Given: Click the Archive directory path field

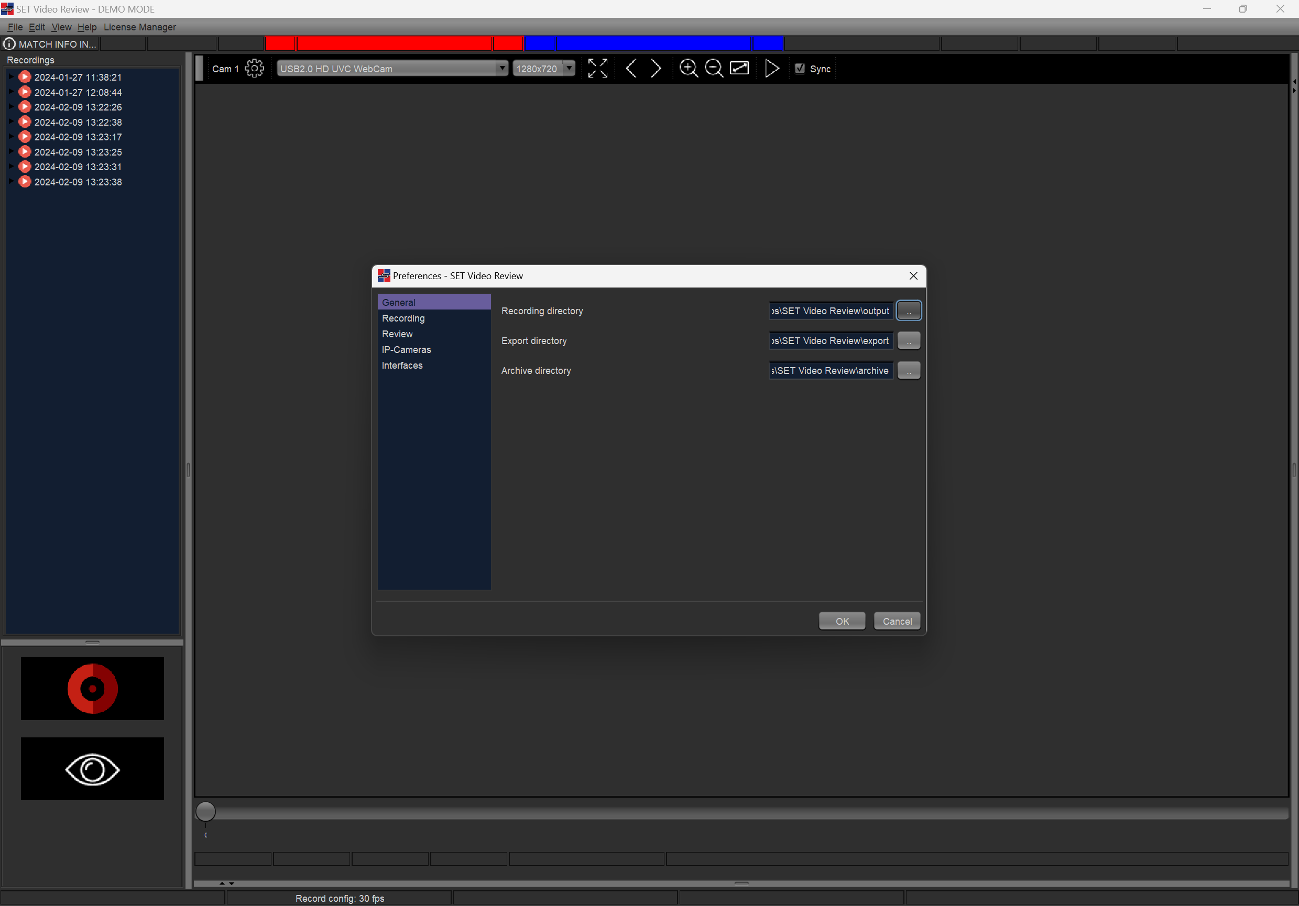Looking at the screenshot, I should coord(830,370).
